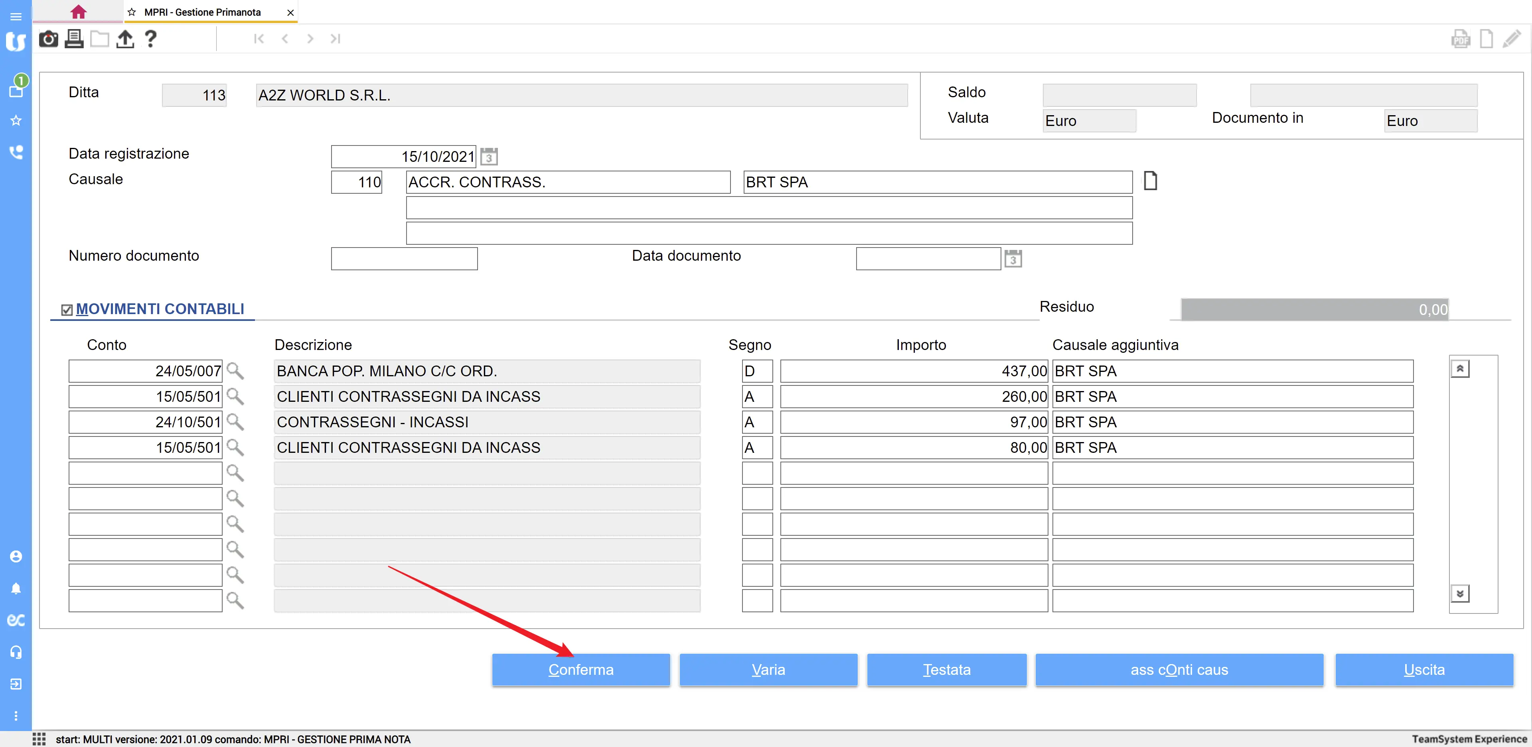Search account lookup for conto 24/05/007
Viewport: 1532px width, 747px height.
click(235, 372)
